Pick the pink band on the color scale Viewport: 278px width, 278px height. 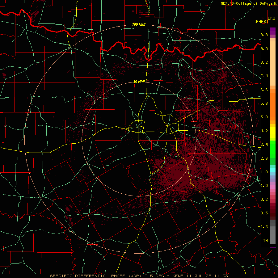(x=273, y=187)
